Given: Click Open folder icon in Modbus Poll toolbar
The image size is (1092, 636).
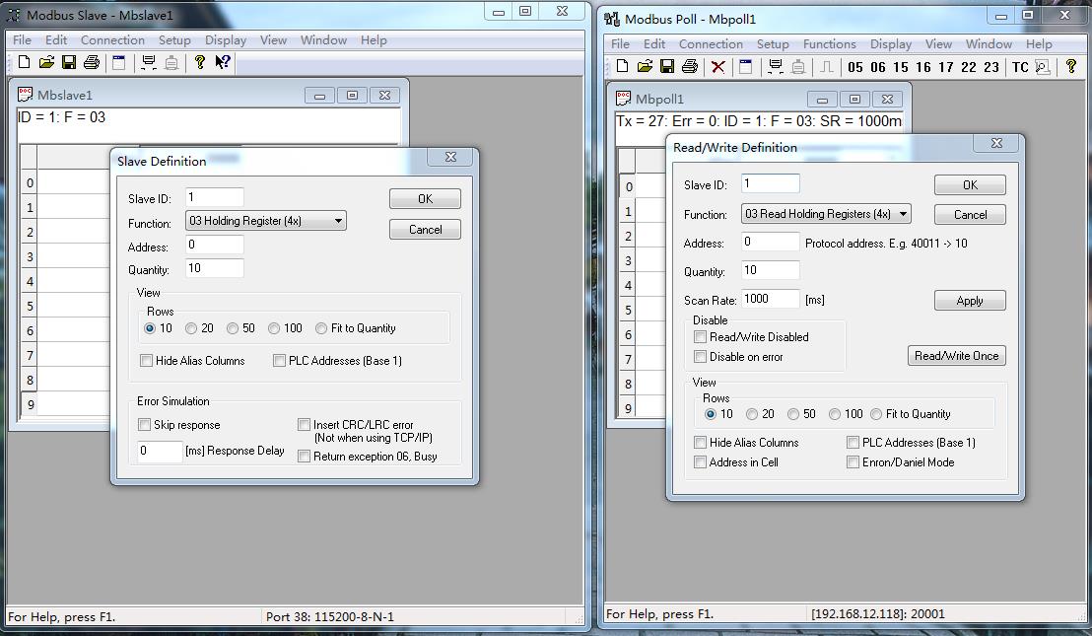Looking at the screenshot, I should 645,66.
